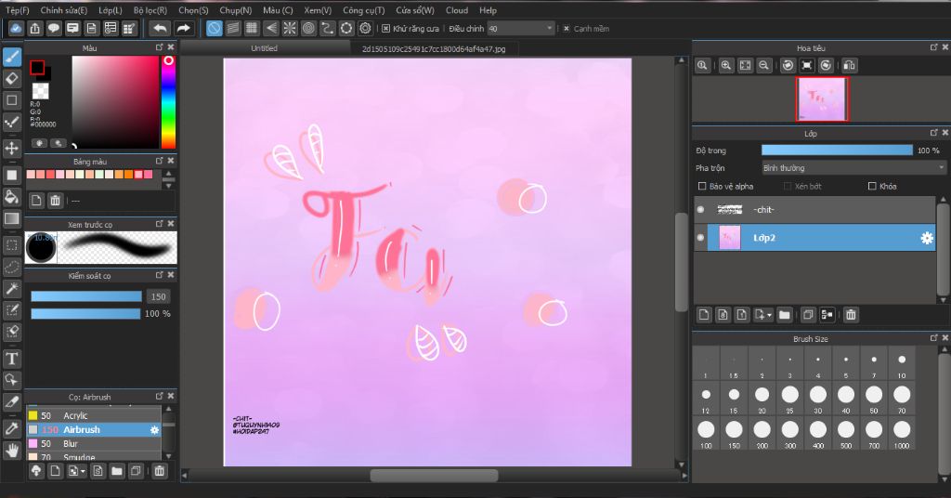This screenshot has height=498, width=951.
Task: Fit canvas to navigator window
Action: click(x=746, y=66)
